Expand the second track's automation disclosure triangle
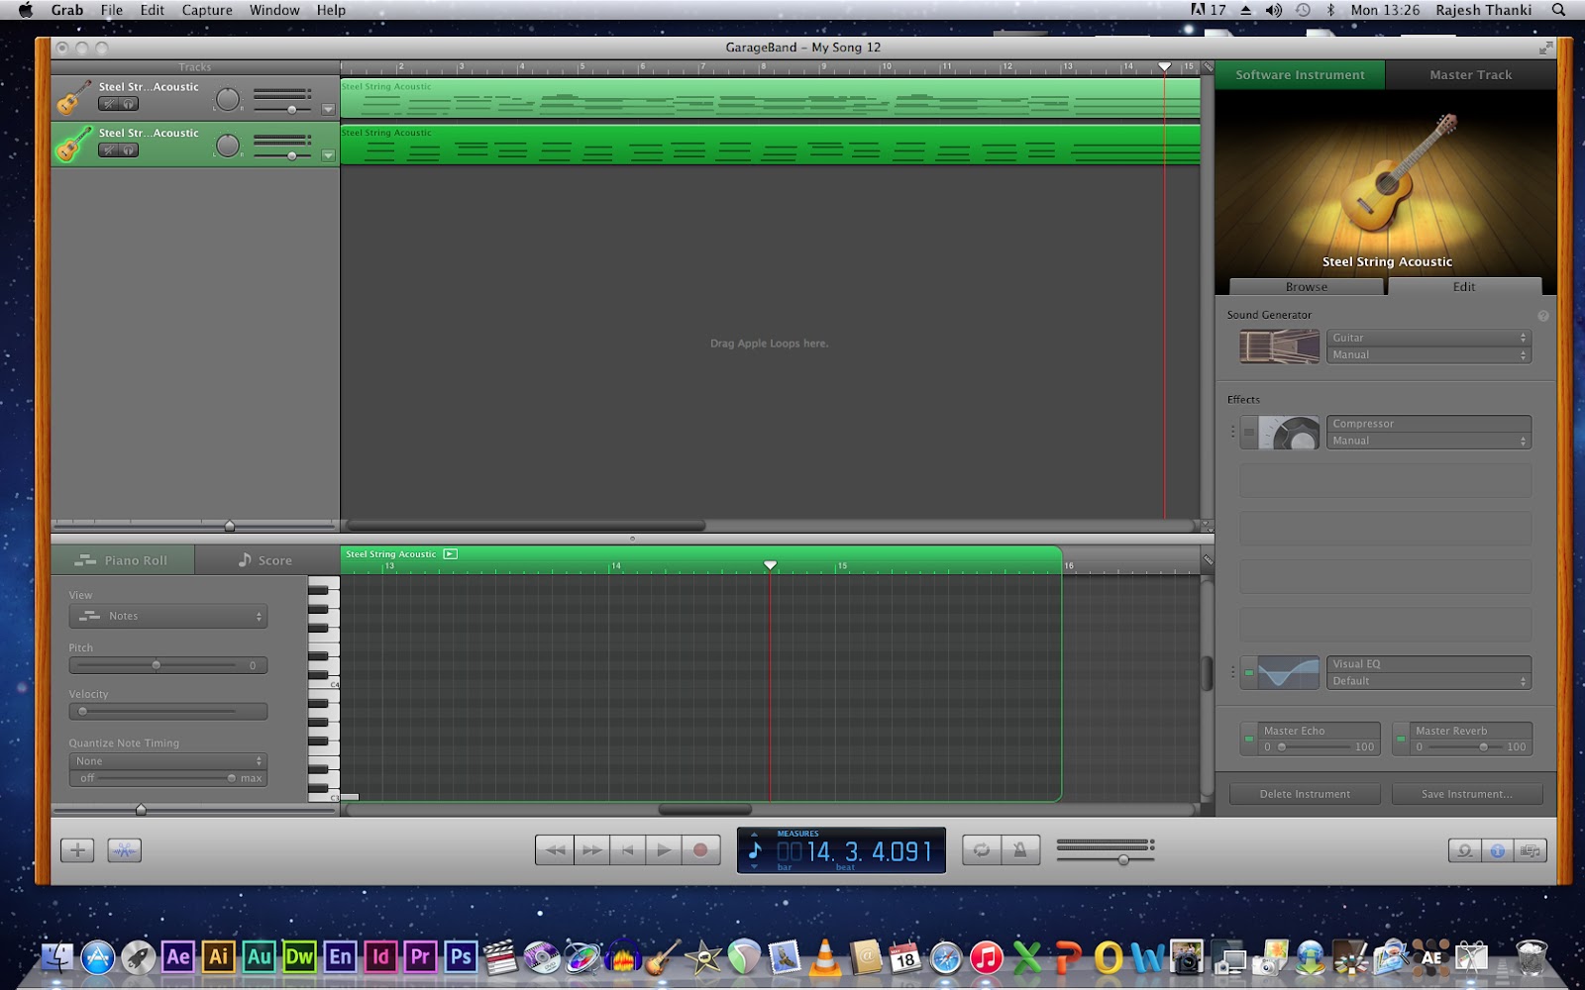 pos(328,155)
